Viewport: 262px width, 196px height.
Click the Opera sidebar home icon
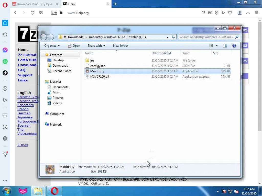(x=5, y=23)
